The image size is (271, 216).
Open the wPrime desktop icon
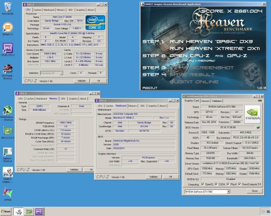tap(8, 194)
